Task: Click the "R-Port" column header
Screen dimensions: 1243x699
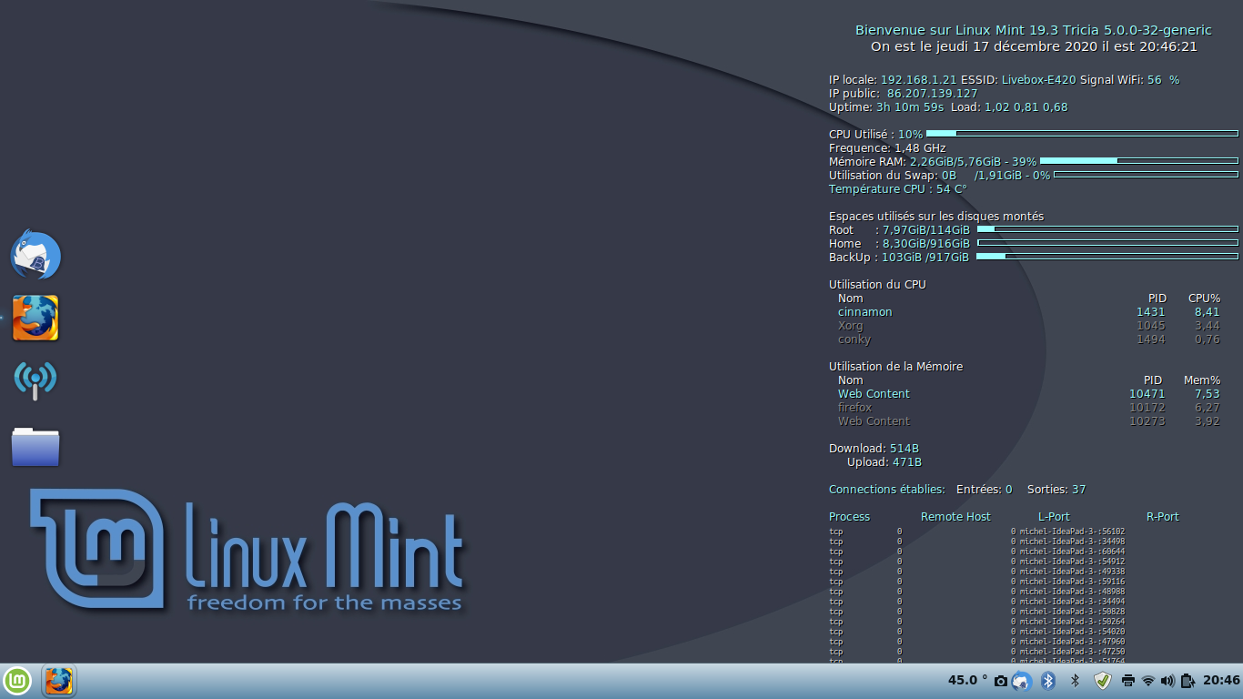Action: [1163, 516]
